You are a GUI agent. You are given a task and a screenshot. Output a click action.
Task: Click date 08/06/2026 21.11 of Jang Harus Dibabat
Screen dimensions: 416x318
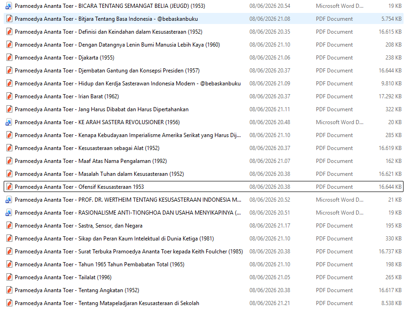[270, 109]
